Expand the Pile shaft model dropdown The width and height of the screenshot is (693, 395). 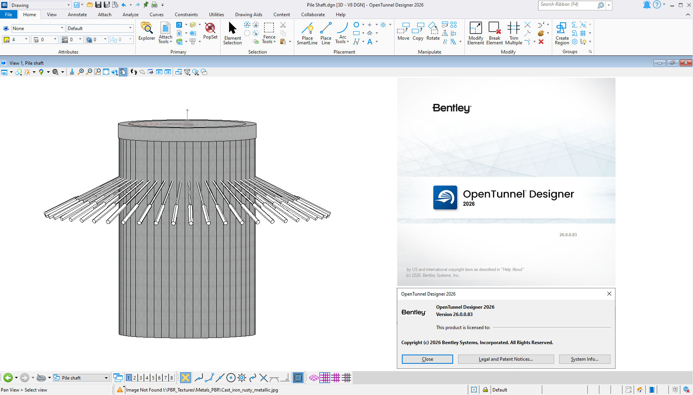click(x=81, y=378)
